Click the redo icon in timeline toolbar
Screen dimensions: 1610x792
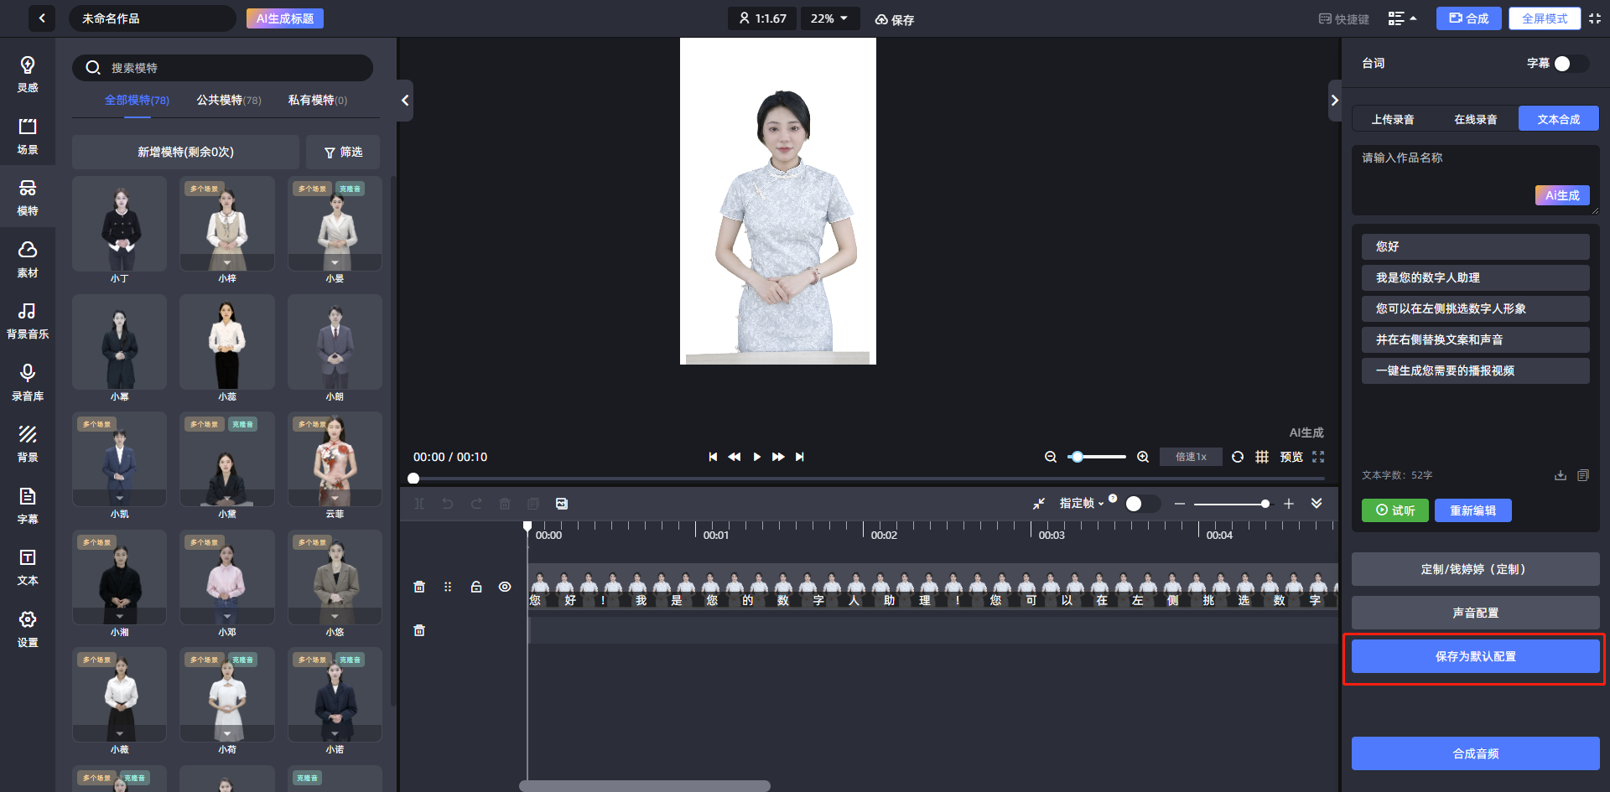[x=476, y=504]
